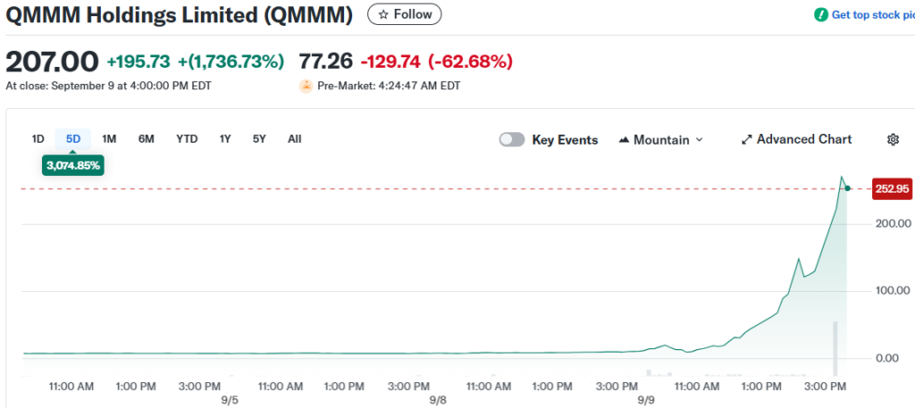Switch to 1M time range
The height and width of the screenshot is (408, 915).
click(109, 138)
